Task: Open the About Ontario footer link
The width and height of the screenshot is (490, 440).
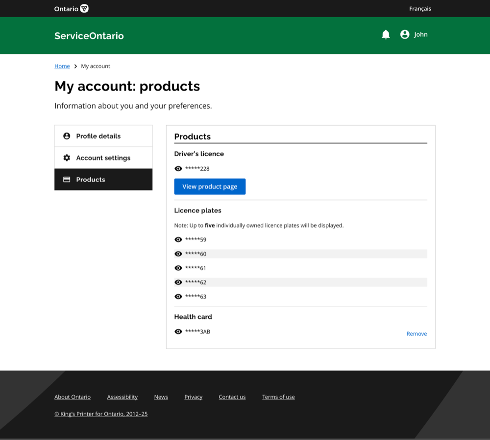Action: point(73,397)
